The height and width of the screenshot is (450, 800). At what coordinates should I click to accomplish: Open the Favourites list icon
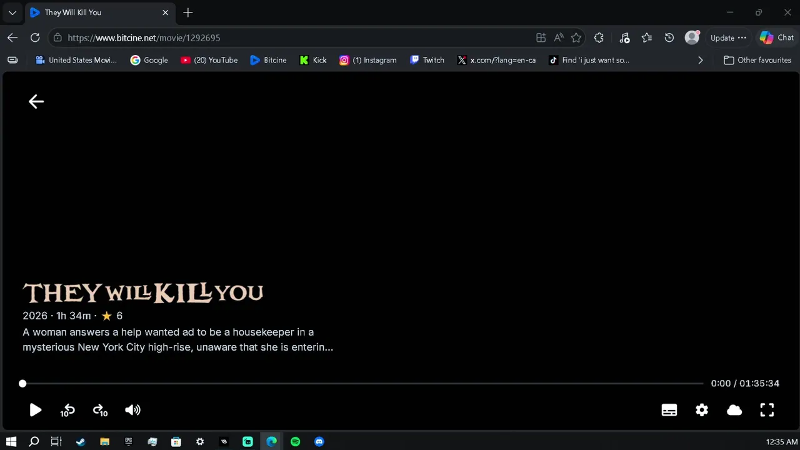click(x=647, y=37)
